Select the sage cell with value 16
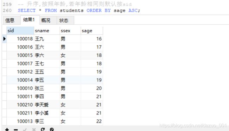229x131 pixels. (x=92, y=39)
